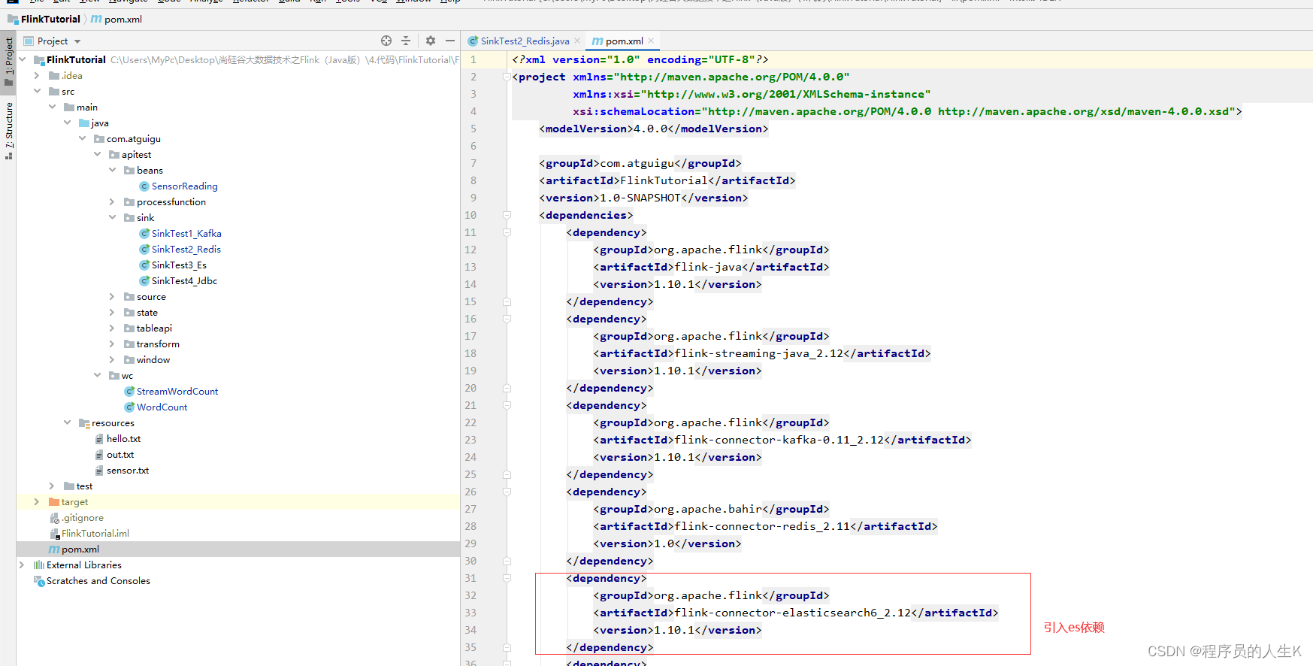
Task: Click the locate/scroll-from-source target icon
Action: [x=386, y=41]
